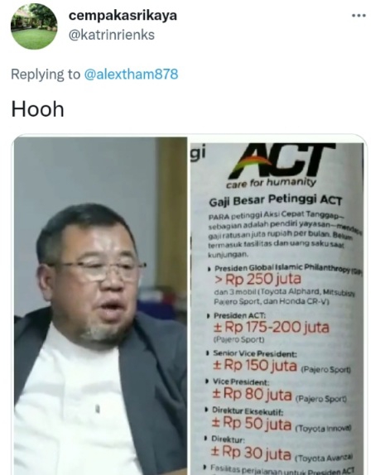The height and width of the screenshot is (475, 380).
Task: Visit the @katrinrienks handle link
Action: coord(112,35)
